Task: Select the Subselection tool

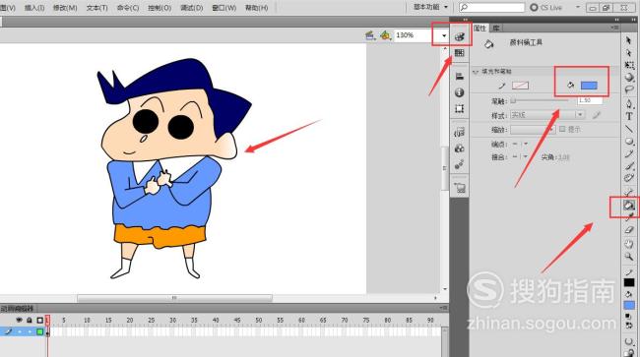Action: coord(628,52)
